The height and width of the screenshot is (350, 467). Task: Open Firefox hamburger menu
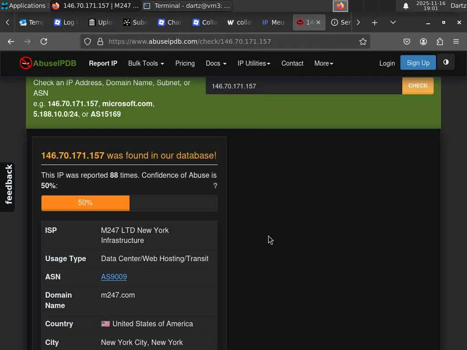pyautogui.click(x=456, y=41)
